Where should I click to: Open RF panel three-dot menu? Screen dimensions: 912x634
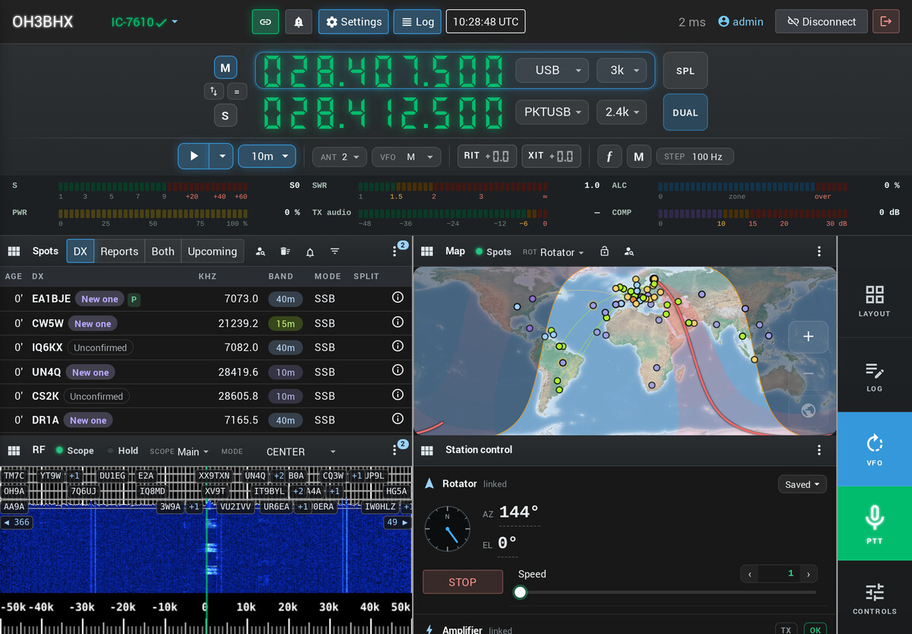(395, 450)
